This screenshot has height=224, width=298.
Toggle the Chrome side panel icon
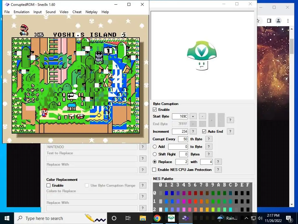click(x=269, y=21)
